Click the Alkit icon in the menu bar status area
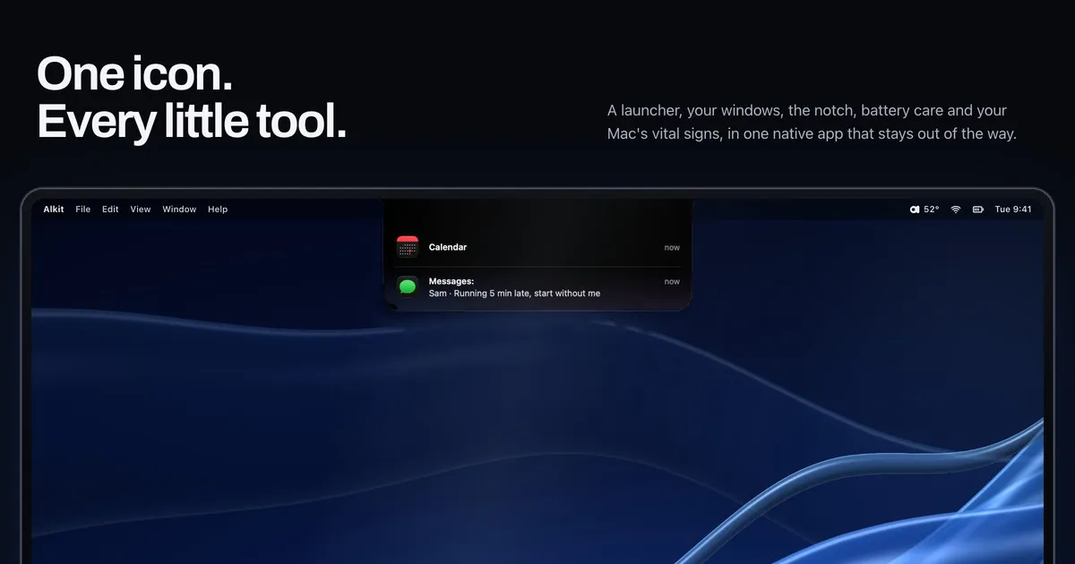This screenshot has width=1075, height=564. pos(915,209)
